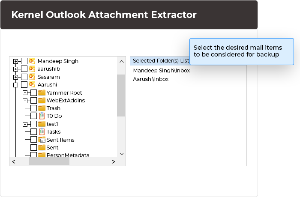Check the Mandeep Singh mailbox checkbox
Image resolution: width=300 pixels, height=197 pixels.
pyautogui.click(x=24, y=61)
